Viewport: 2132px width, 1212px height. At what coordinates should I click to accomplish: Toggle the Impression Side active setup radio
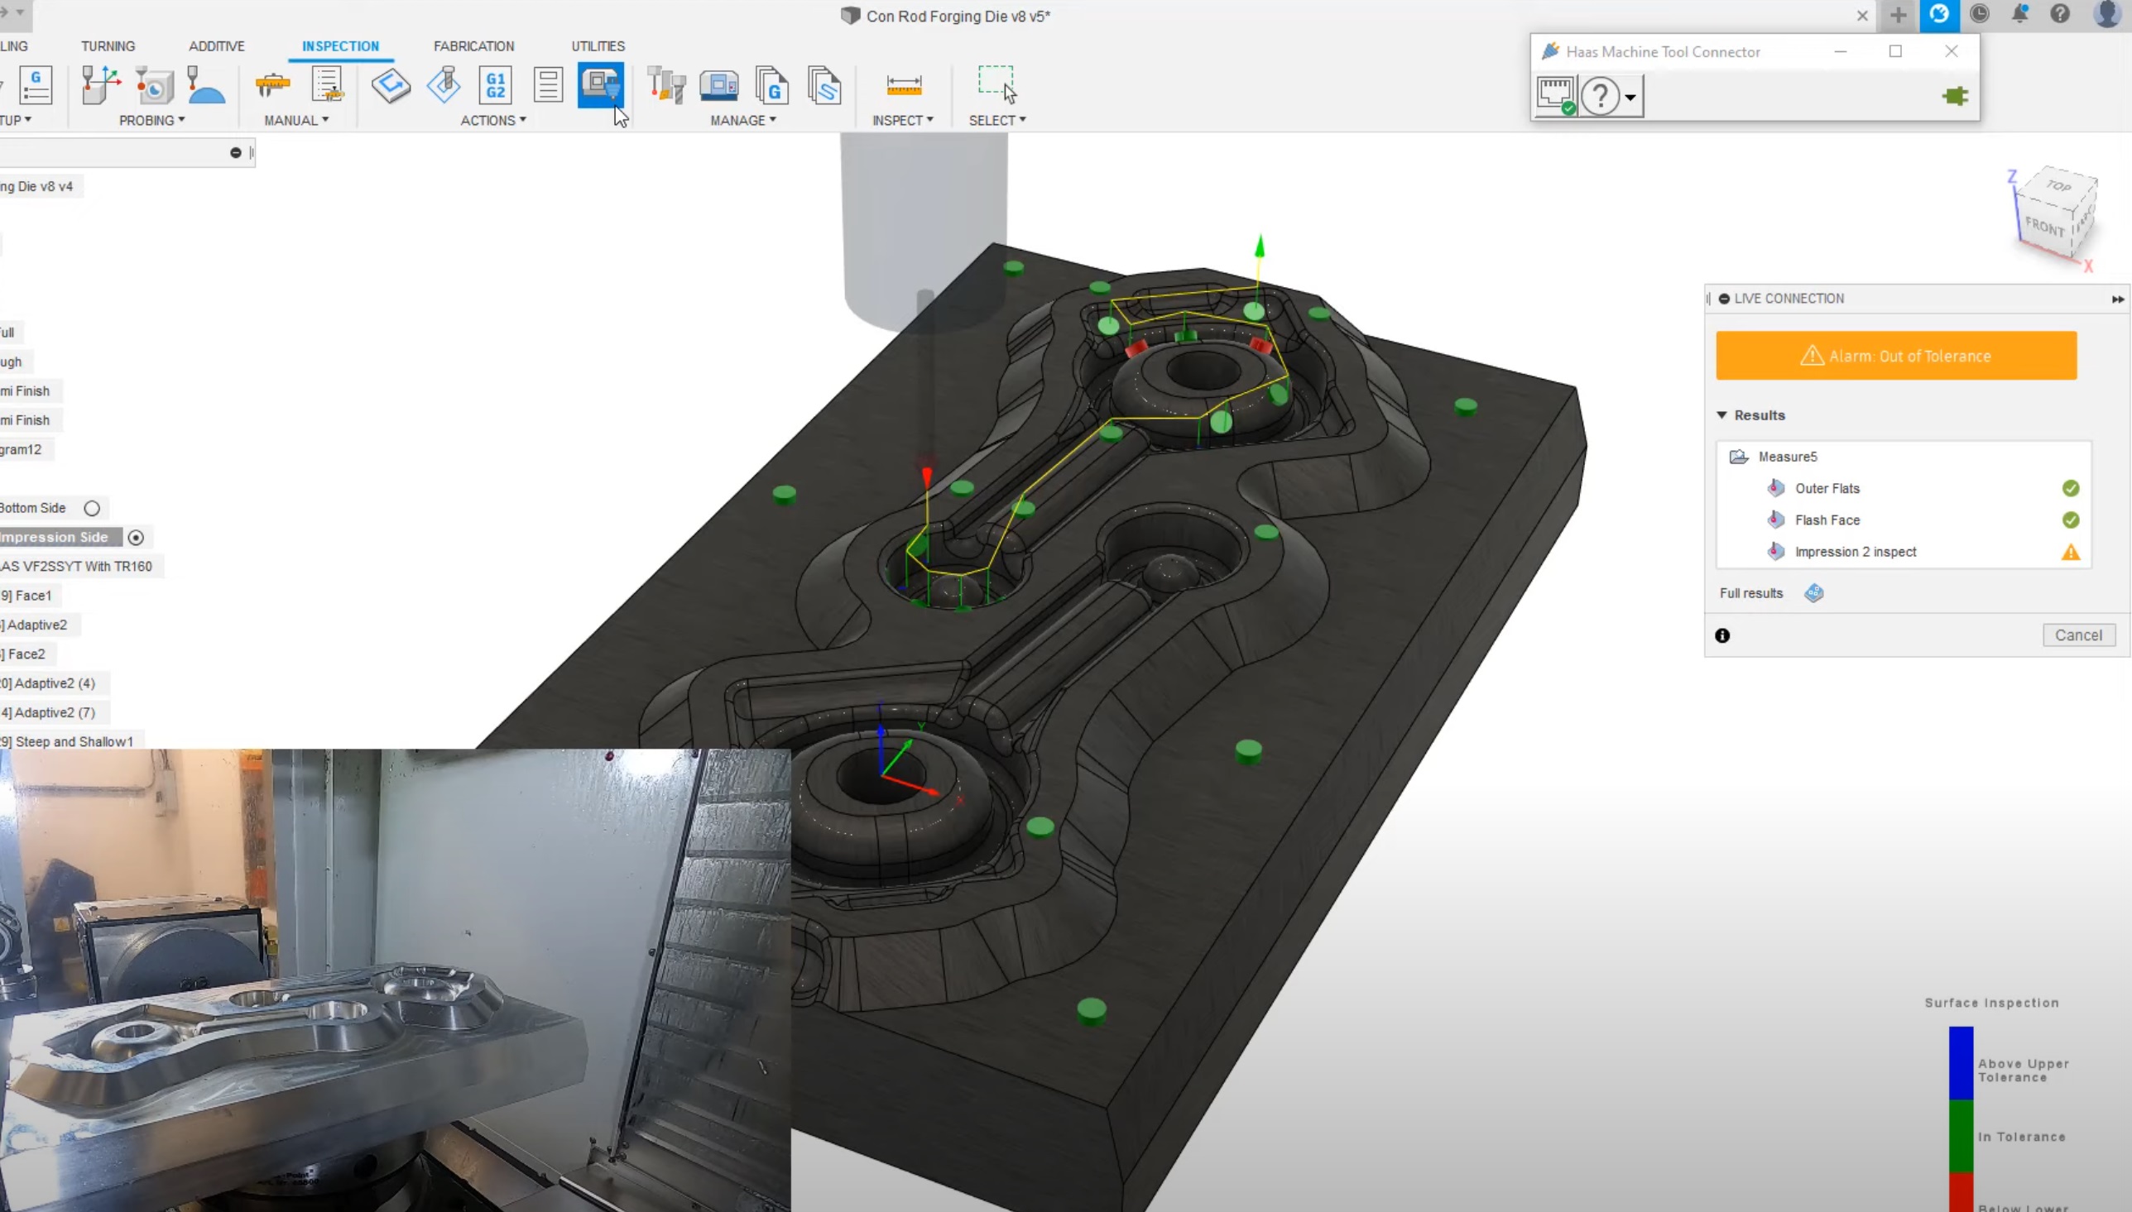(x=136, y=538)
